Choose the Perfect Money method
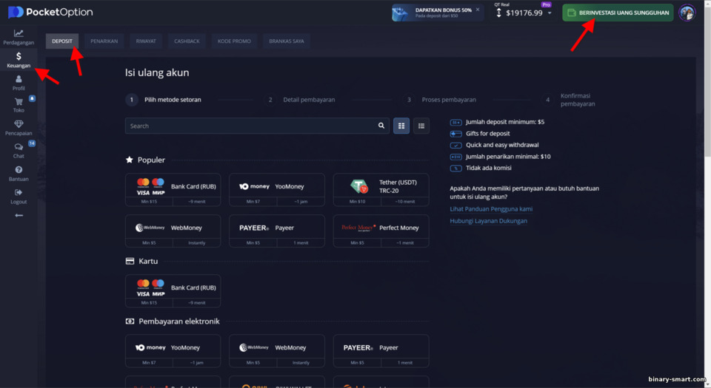Viewport: 711px width, 388px height. (x=381, y=231)
